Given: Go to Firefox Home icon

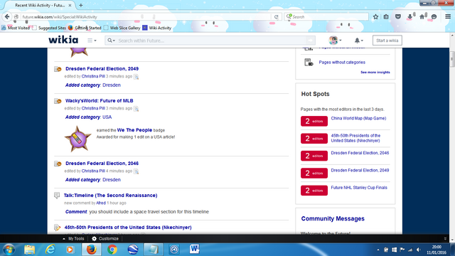Looking at the screenshot, I should [422, 17].
